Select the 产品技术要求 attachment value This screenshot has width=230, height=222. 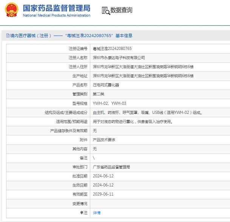pyautogui.click(x=104, y=140)
